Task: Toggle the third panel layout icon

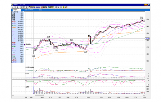Action: coord(34,7)
